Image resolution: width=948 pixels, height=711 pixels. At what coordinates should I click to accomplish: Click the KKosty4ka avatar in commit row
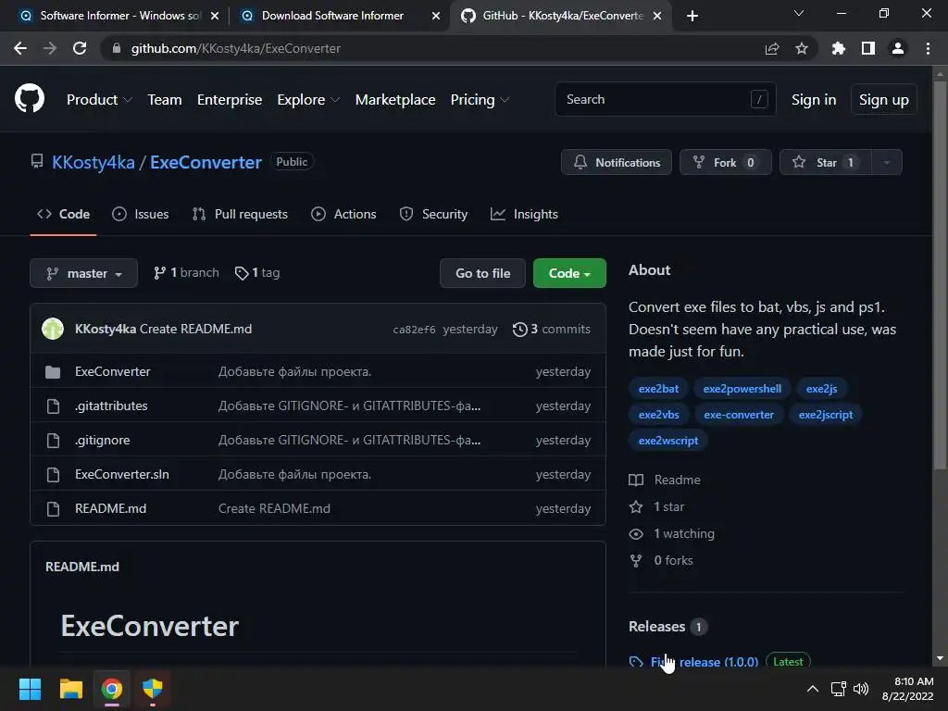point(53,329)
